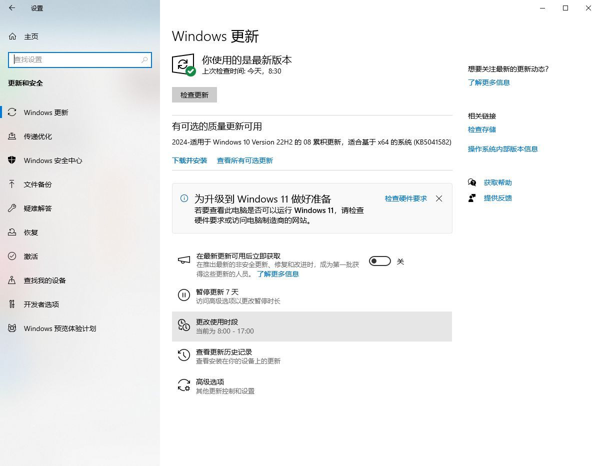The height and width of the screenshot is (466, 600).
Task: Go to the 主页 settings home
Action: tap(80, 36)
